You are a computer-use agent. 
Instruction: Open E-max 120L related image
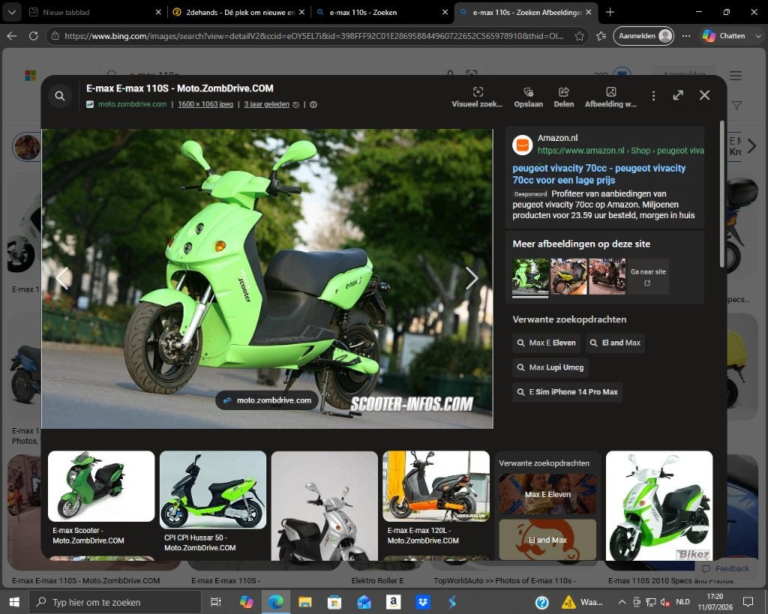coord(436,487)
